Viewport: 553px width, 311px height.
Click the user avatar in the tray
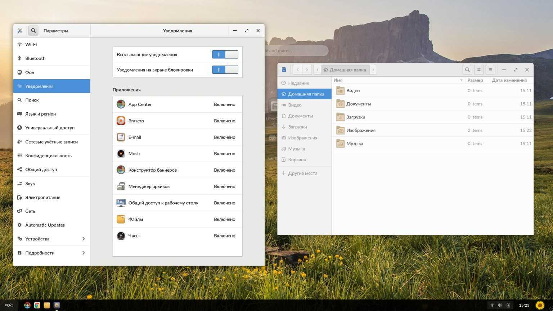tap(540, 305)
